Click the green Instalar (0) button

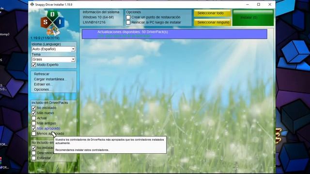[x=253, y=17]
